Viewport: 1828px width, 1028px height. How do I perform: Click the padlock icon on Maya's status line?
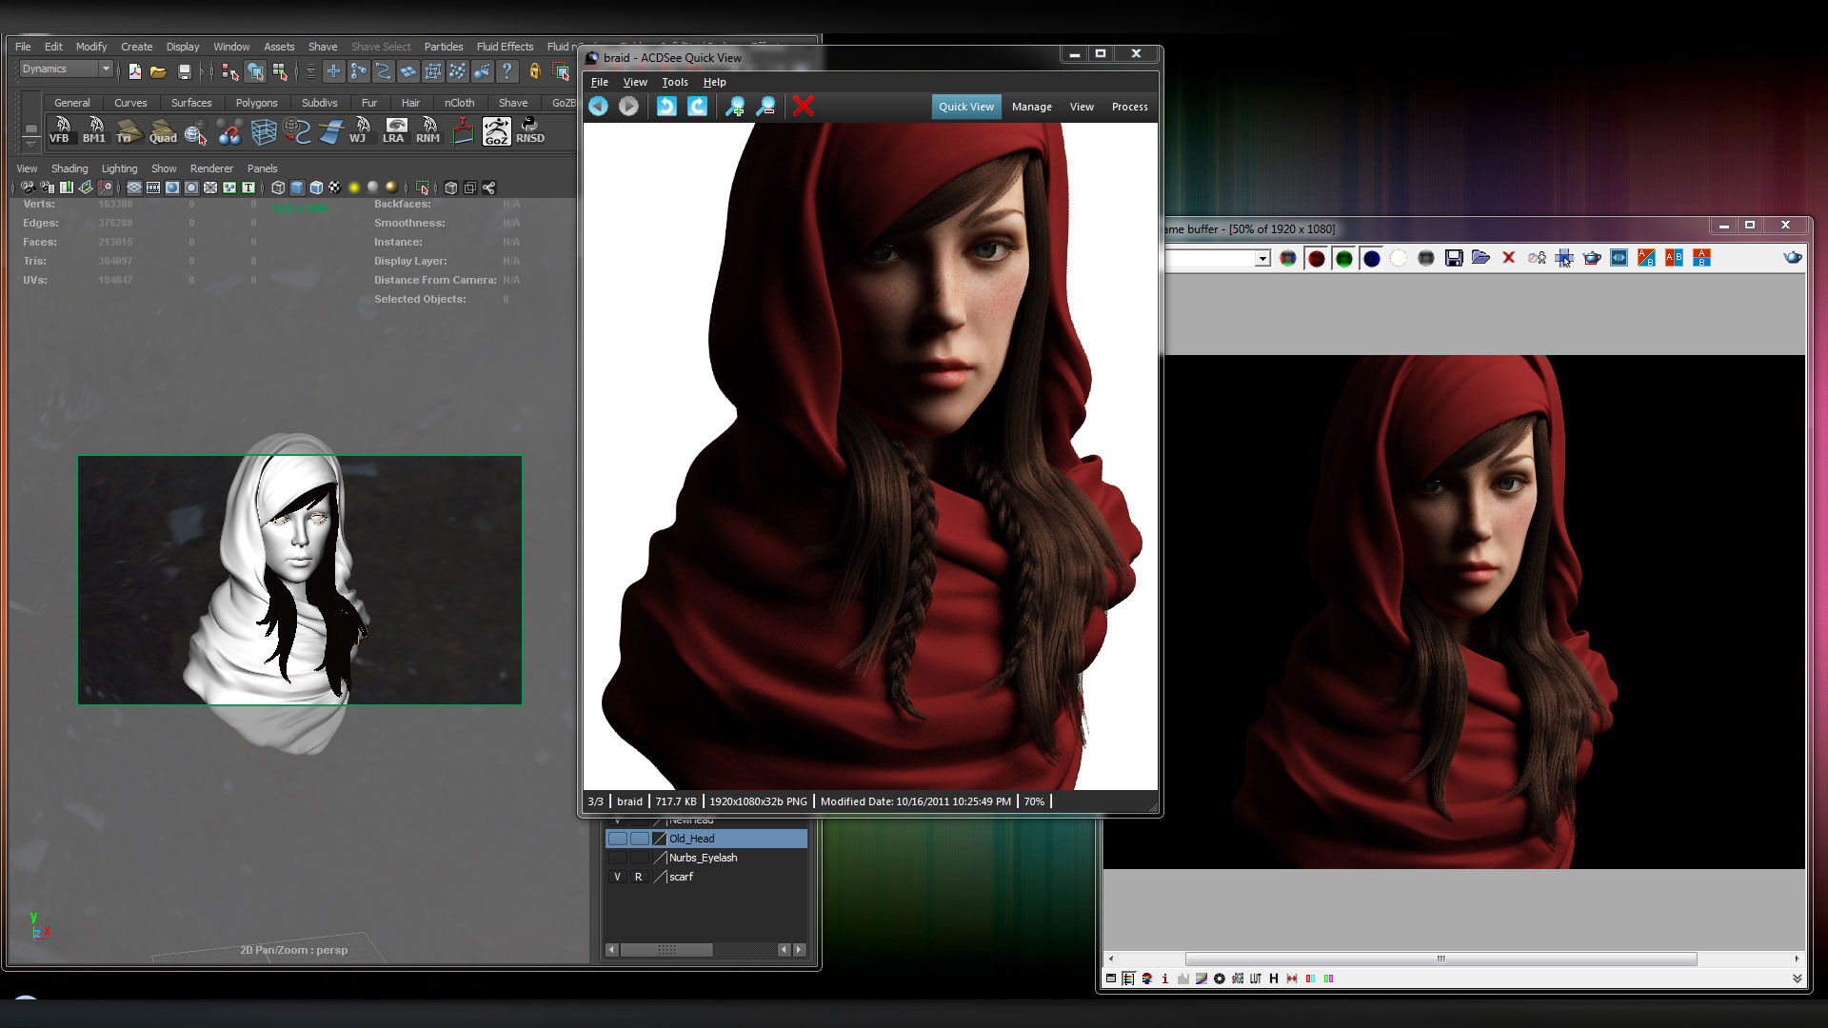535,70
